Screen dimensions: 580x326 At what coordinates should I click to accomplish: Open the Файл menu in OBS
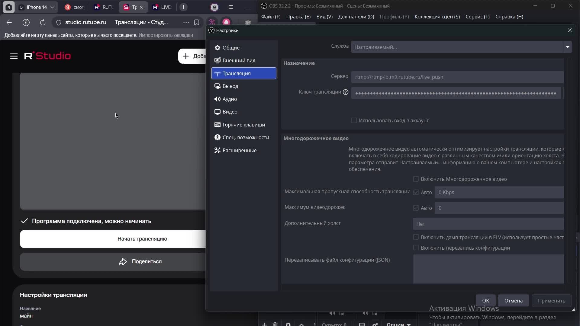click(x=271, y=17)
